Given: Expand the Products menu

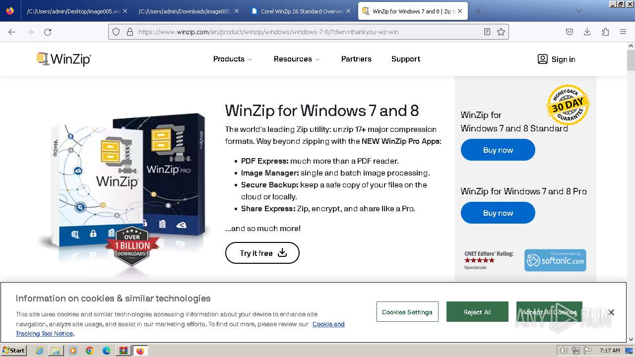Looking at the screenshot, I should coord(233,59).
